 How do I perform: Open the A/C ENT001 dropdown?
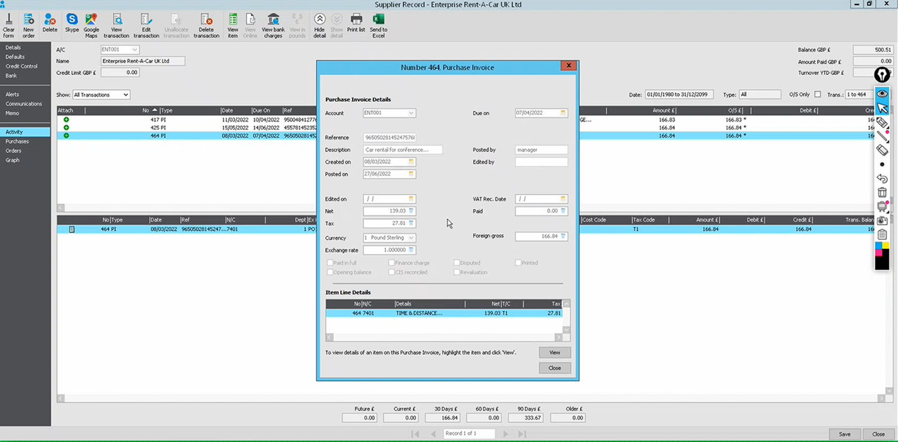[x=135, y=50]
